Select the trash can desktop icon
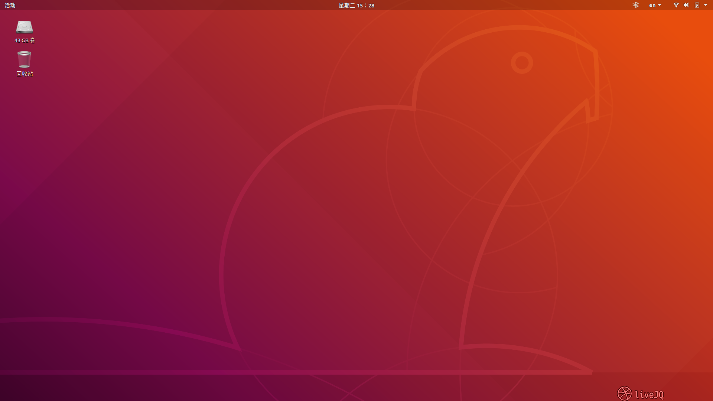Screen dimensions: 713x401 pyautogui.click(x=25, y=60)
